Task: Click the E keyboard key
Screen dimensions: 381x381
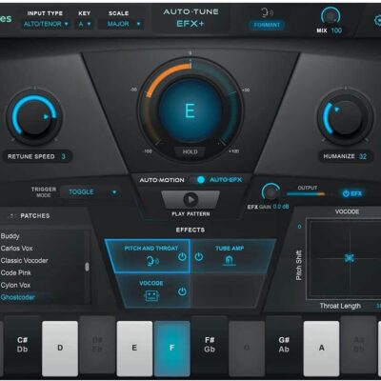Action: (134, 349)
